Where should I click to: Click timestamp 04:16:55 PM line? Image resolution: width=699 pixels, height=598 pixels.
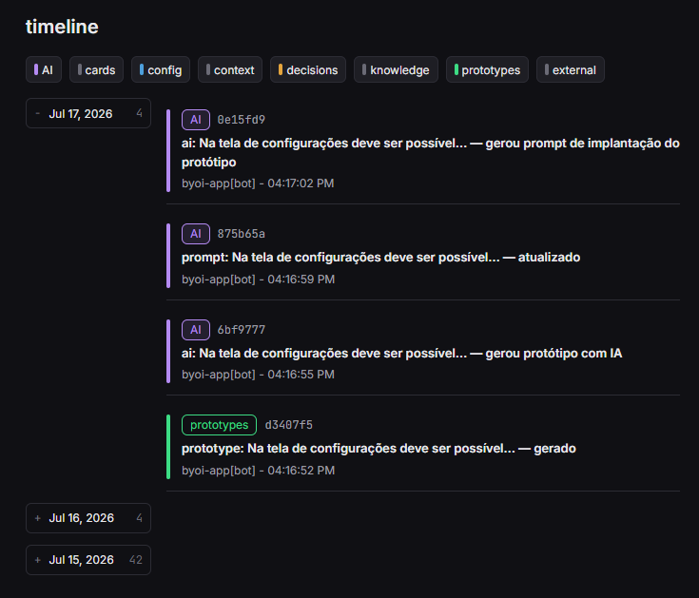(x=258, y=375)
